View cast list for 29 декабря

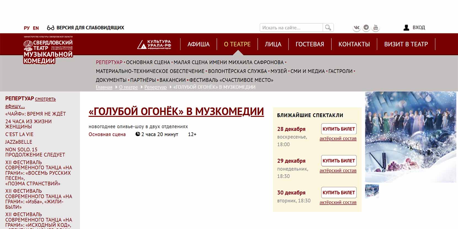click(338, 171)
